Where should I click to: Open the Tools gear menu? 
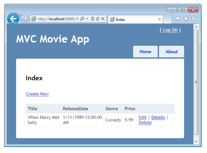tap(194, 19)
